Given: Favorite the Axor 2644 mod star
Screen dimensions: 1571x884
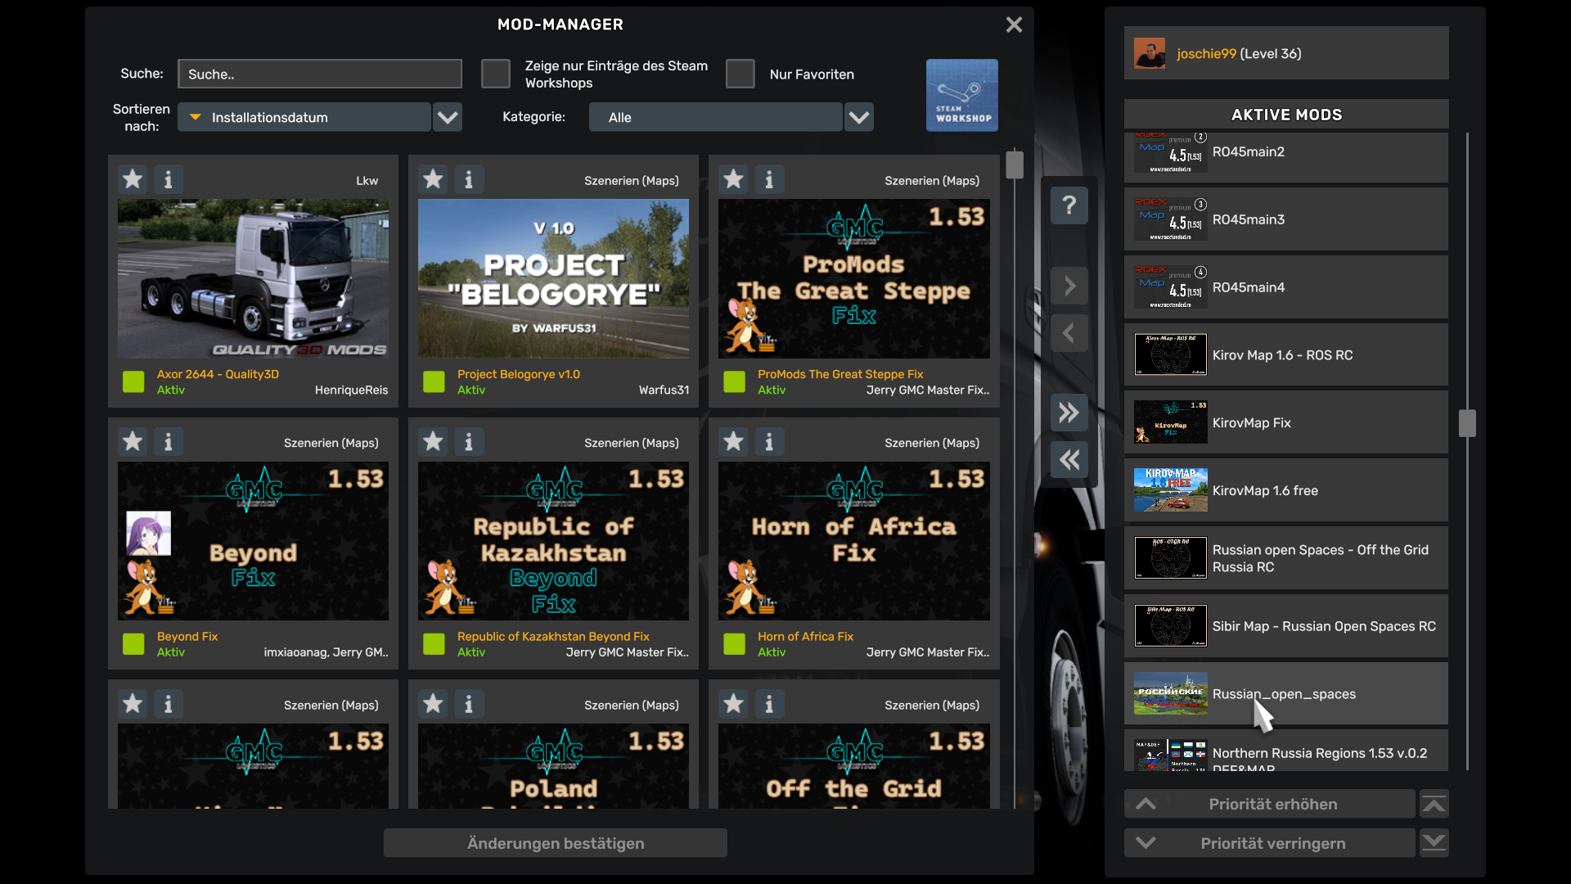Looking at the screenshot, I should (133, 179).
